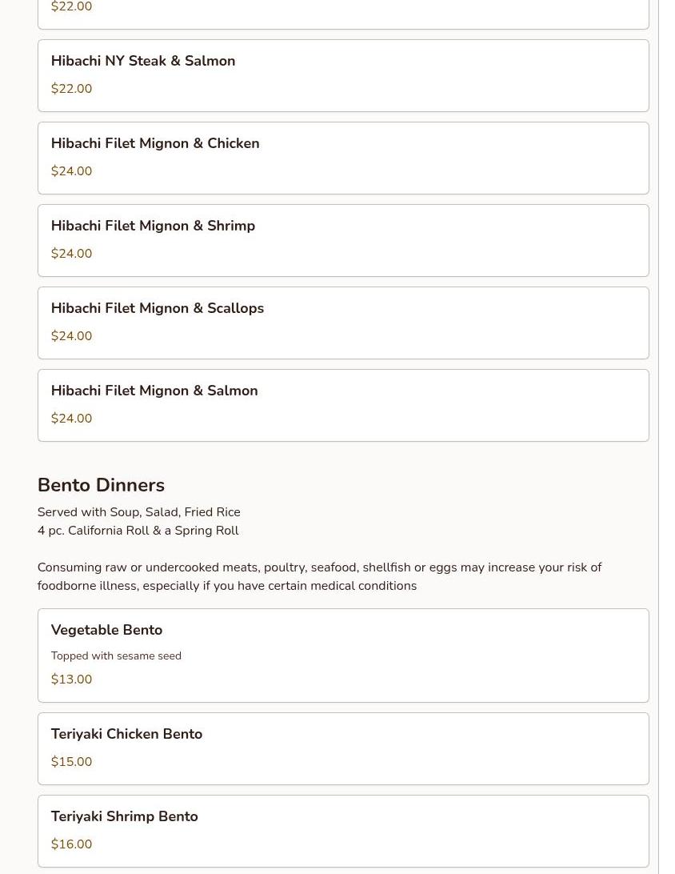Click the $16.00 Teriyaki Shrimp Bento price
The height and width of the screenshot is (874, 675).
pos(71,844)
